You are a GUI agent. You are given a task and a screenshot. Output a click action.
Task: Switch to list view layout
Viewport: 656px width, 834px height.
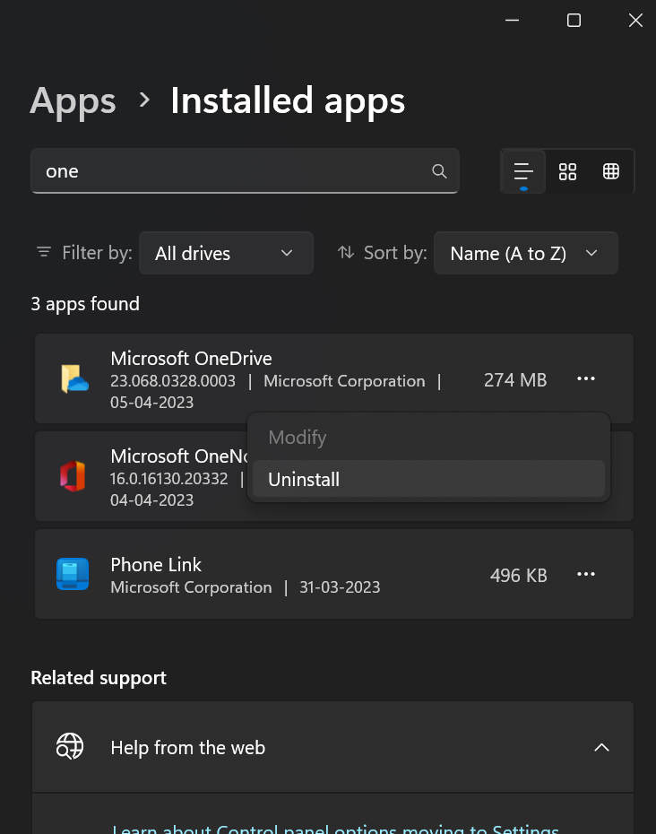click(x=523, y=171)
